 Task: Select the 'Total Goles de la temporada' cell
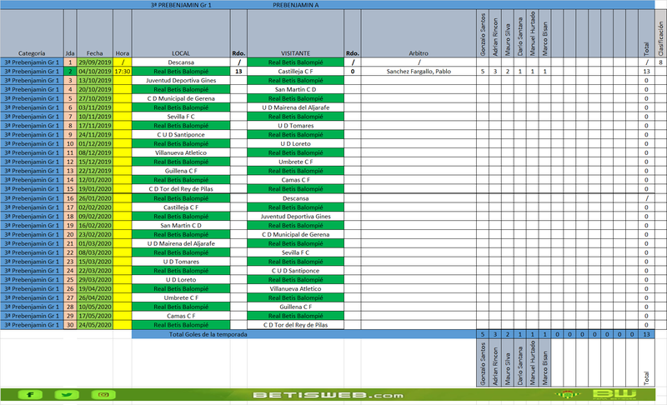click(x=208, y=334)
